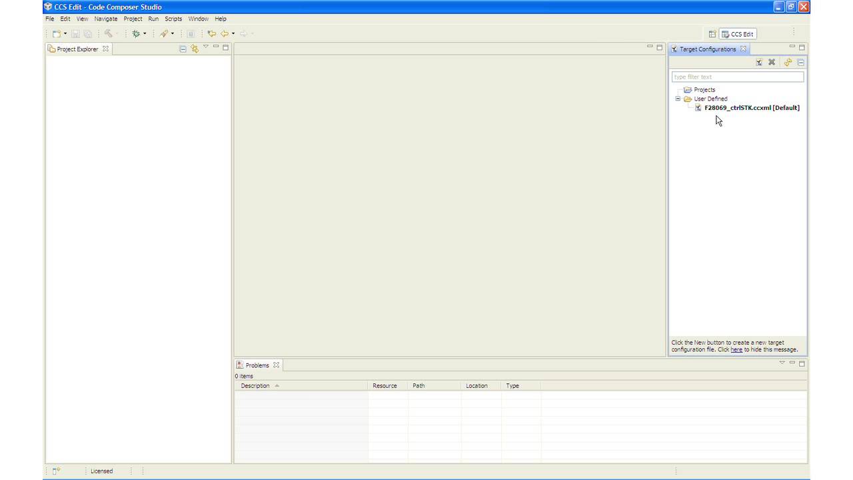Sort problems by Type column

[x=521, y=385]
